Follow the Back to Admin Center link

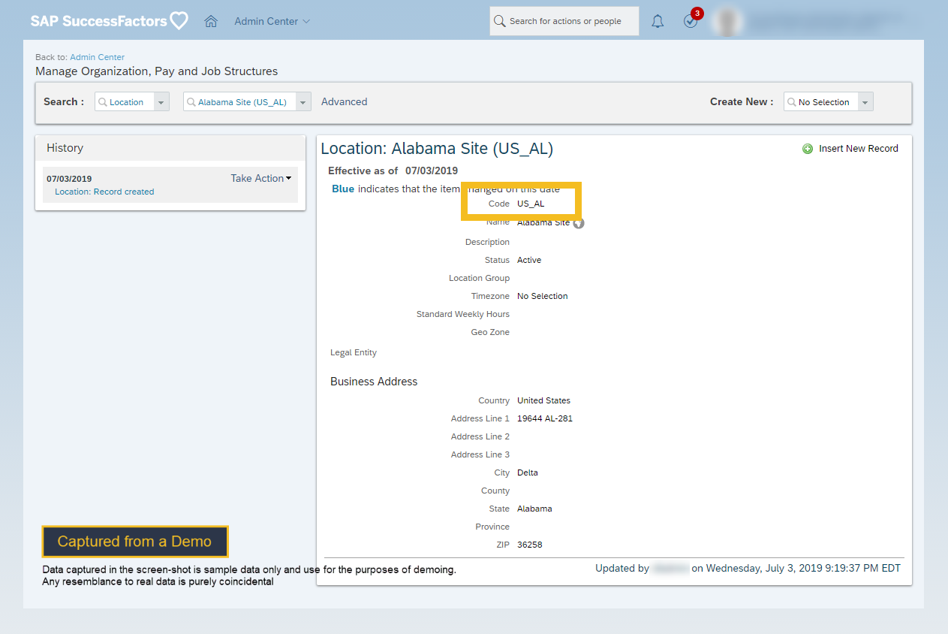[98, 57]
